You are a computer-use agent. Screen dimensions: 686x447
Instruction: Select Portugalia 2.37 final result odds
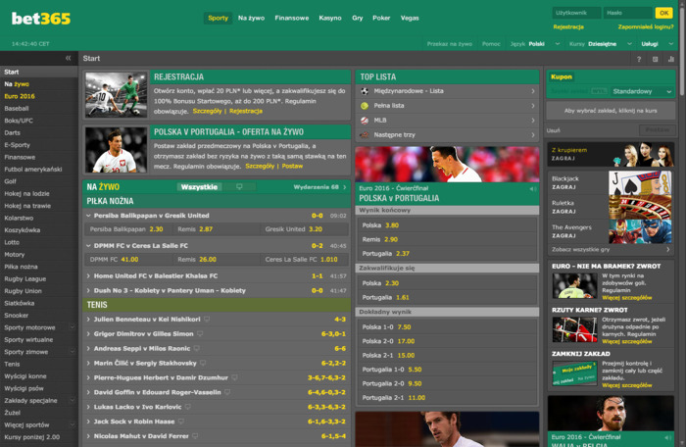click(447, 254)
